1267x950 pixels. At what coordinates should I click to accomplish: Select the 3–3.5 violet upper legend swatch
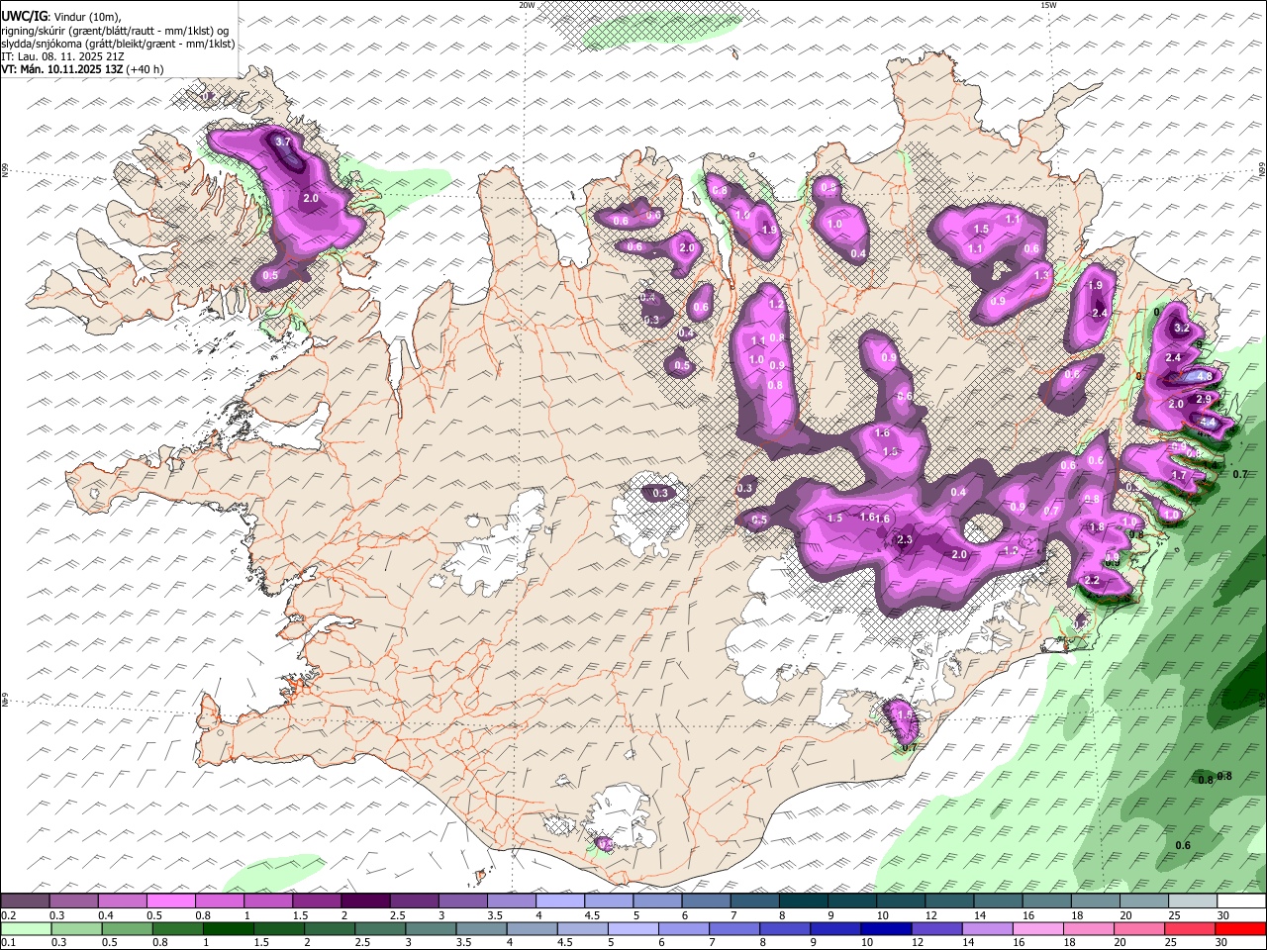click(x=462, y=902)
